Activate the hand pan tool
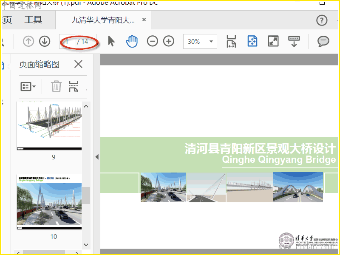This screenshot has height=255, width=340. [132, 41]
